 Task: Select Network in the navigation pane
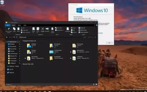coord(11,73)
